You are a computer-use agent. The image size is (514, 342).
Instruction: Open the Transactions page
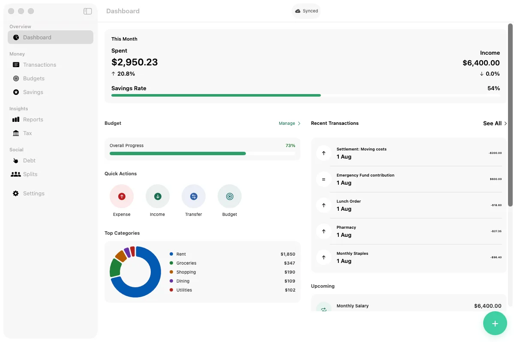[51, 65]
